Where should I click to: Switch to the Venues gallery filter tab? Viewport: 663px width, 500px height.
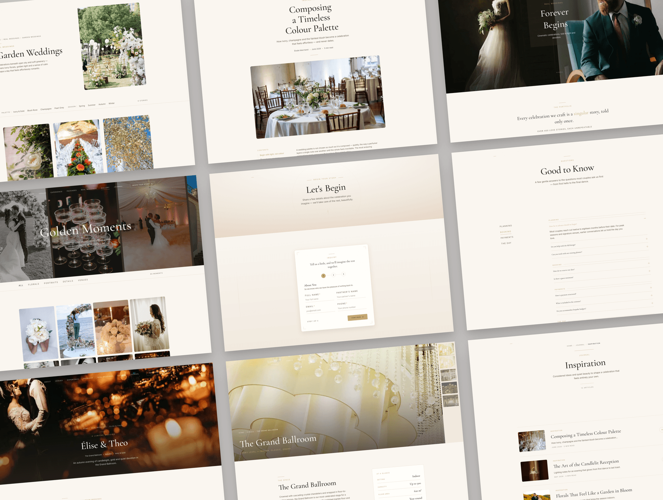tap(83, 280)
